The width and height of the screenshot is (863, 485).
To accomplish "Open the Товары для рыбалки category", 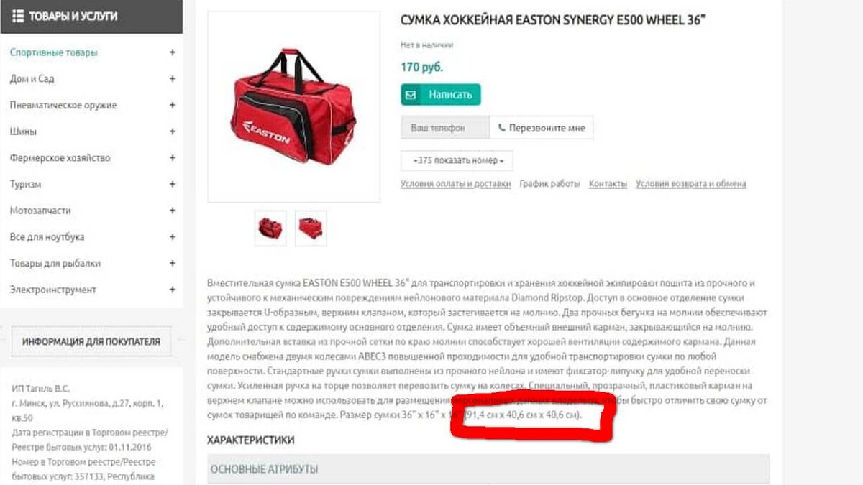I will pyautogui.click(x=55, y=263).
